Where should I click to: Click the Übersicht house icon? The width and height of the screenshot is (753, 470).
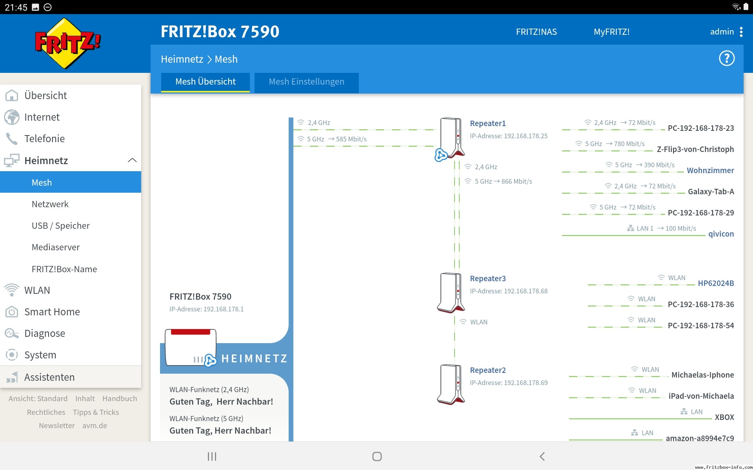[x=12, y=96]
